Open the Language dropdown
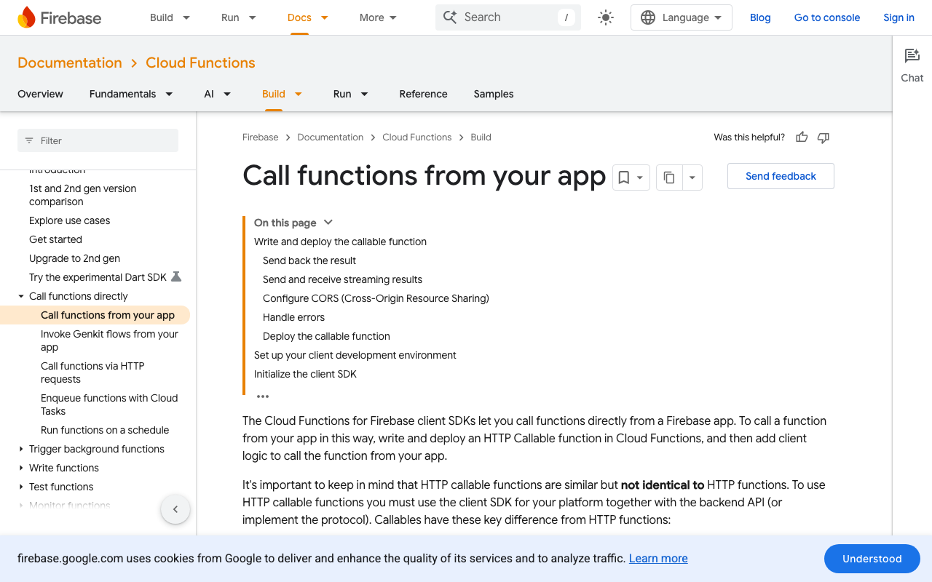This screenshot has width=932, height=582. 682,17
